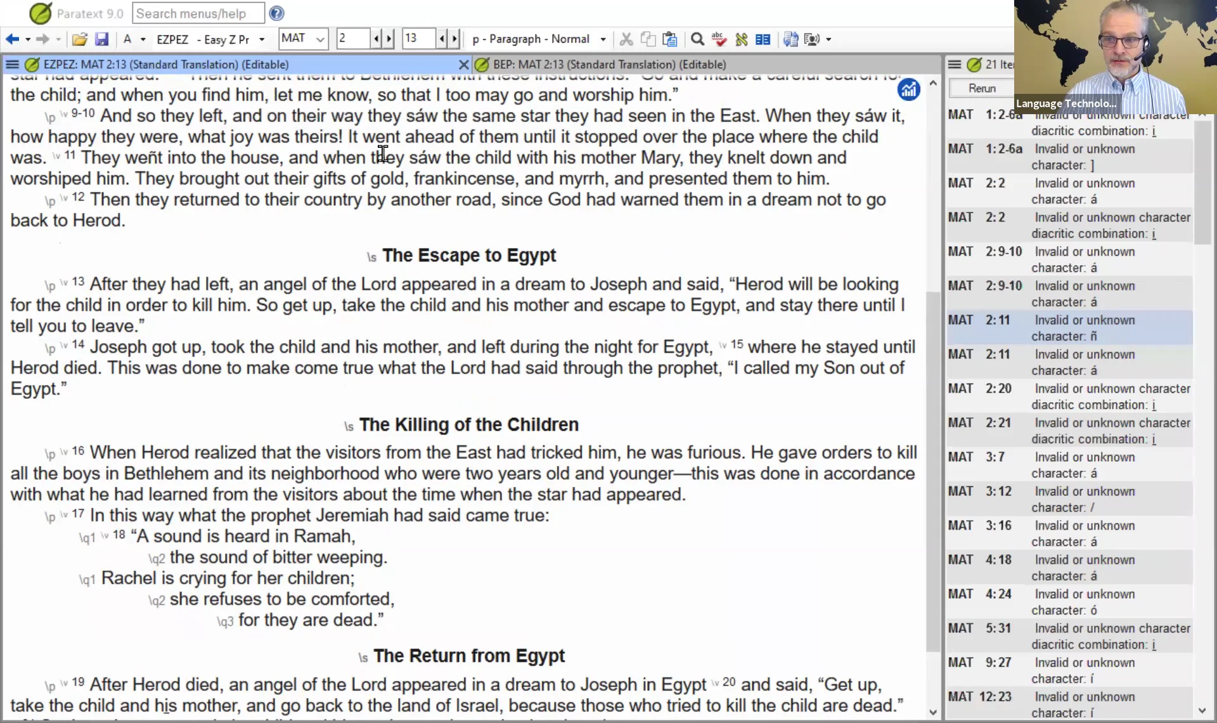
Task: Click the spell check abc icon
Action: [x=719, y=39]
